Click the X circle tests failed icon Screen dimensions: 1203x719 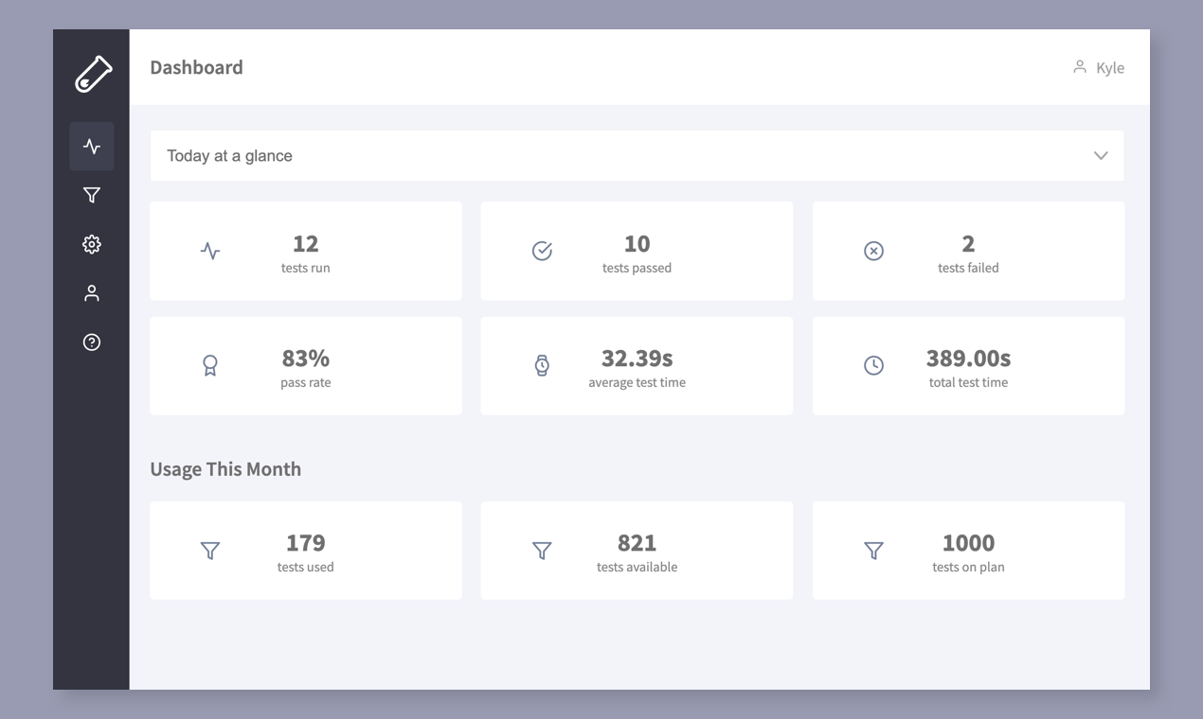873,251
